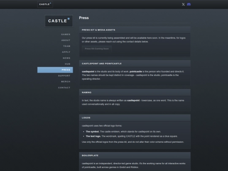Click the Logos section header

click(x=135, y=118)
